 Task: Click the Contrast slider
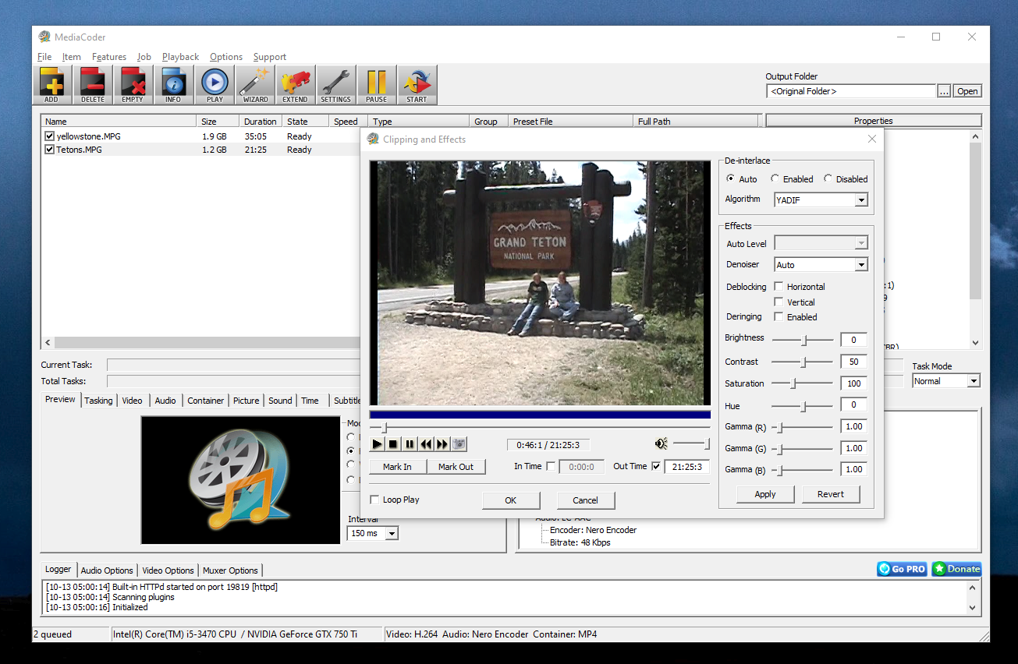802,362
